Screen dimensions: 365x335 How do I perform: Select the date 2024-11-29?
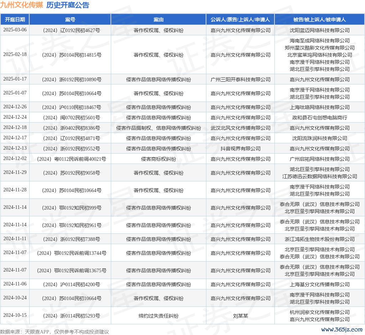click(15, 172)
